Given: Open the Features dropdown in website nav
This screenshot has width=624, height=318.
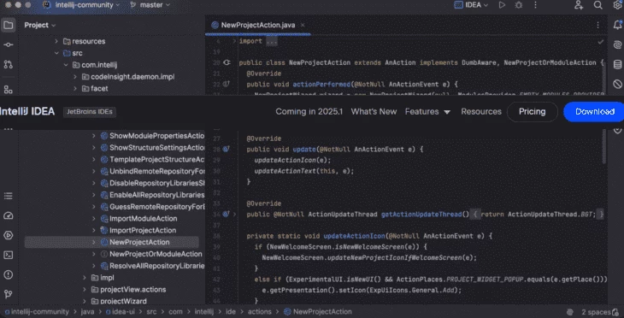Looking at the screenshot, I should point(427,112).
